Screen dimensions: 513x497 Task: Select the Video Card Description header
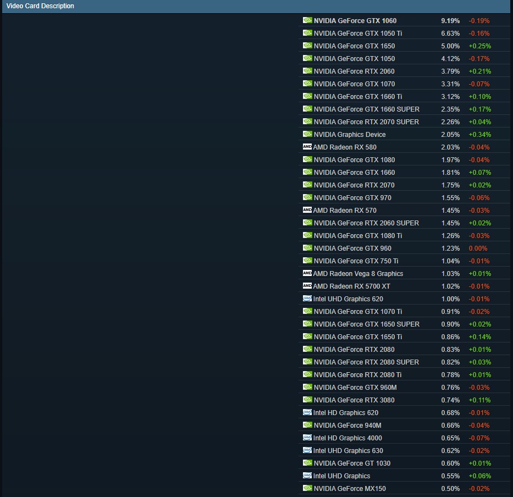coord(40,6)
